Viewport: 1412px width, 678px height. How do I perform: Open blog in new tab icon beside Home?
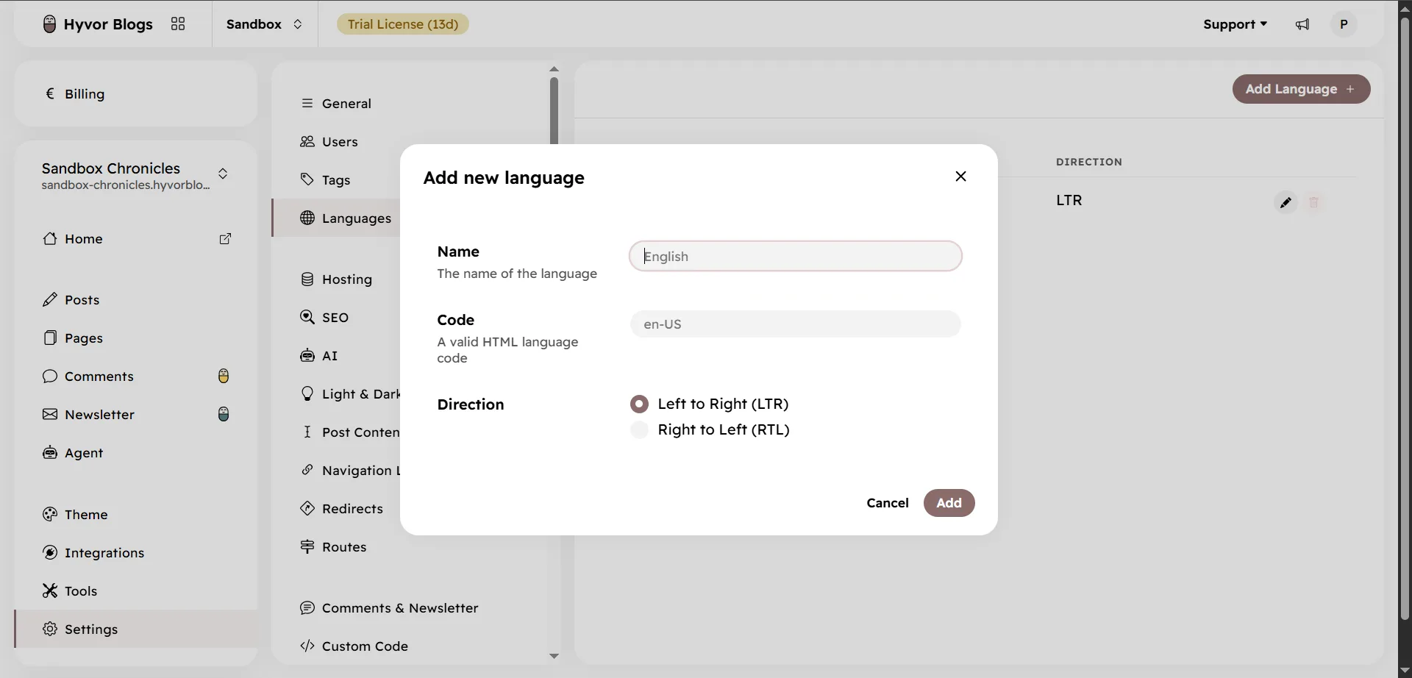pos(226,239)
